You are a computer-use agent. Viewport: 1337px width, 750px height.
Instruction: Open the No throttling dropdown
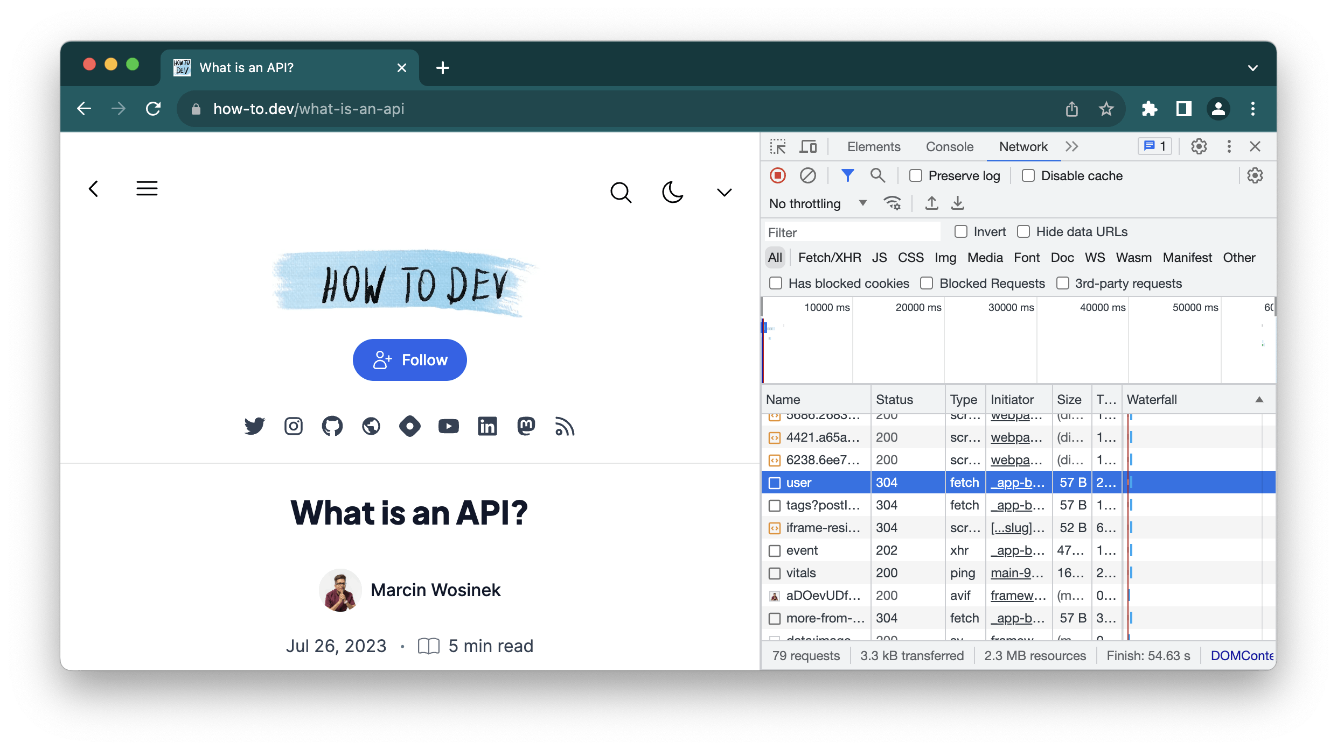click(817, 204)
